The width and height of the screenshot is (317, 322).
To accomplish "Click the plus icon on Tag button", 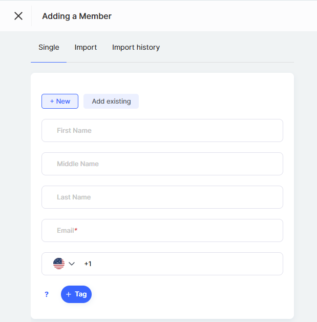I will tap(69, 294).
